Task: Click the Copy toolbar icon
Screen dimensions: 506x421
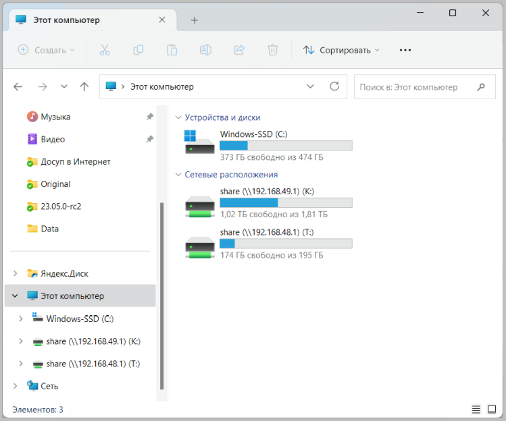Action: (138, 50)
